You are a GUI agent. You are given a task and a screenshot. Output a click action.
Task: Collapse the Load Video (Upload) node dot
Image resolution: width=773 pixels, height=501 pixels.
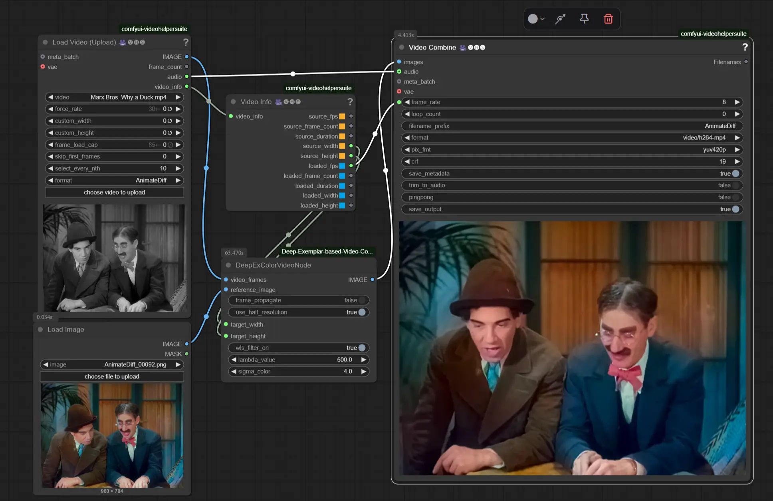tap(45, 42)
